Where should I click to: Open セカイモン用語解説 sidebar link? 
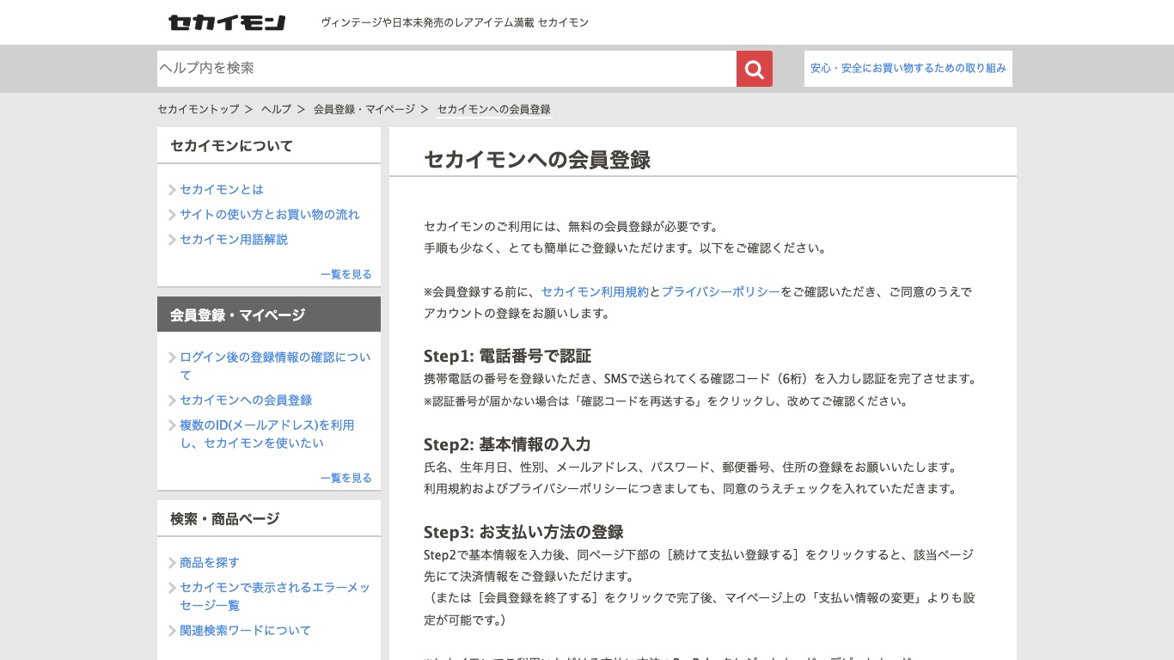click(234, 240)
